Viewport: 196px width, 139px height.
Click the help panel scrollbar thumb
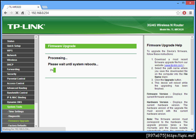pos(192,77)
